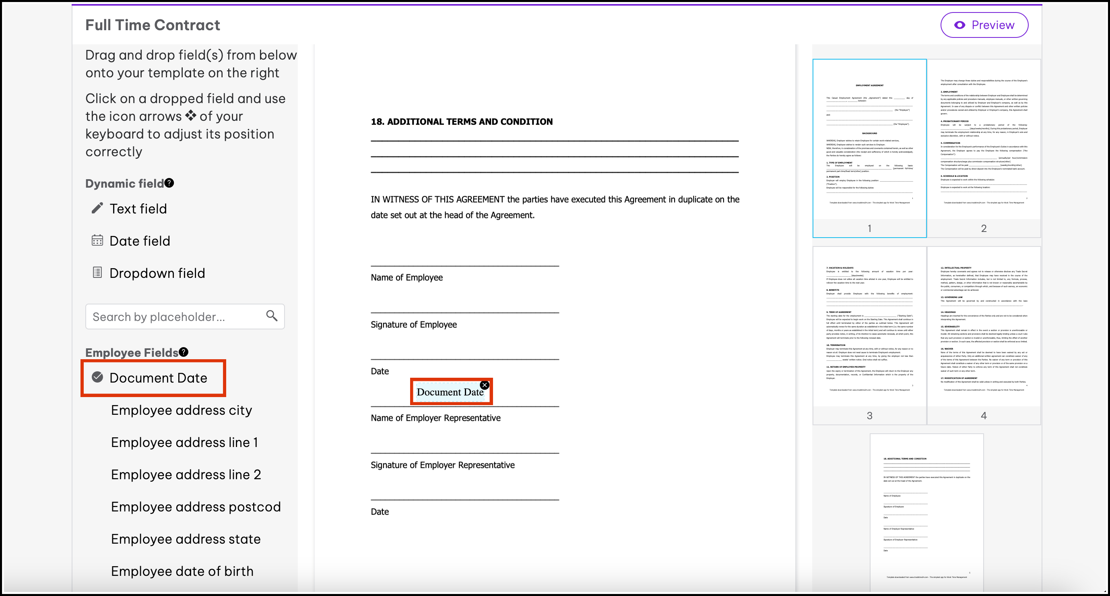Select the dropped Document Date placeholder

point(448,393)
